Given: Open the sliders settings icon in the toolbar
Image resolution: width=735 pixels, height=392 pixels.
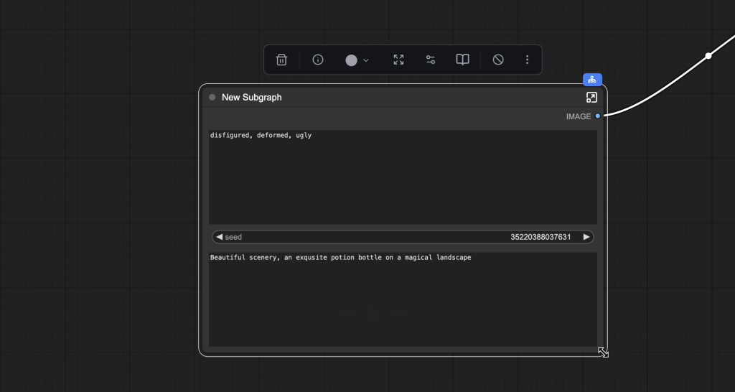Looking at the screenshot, I should pos(431,60).
